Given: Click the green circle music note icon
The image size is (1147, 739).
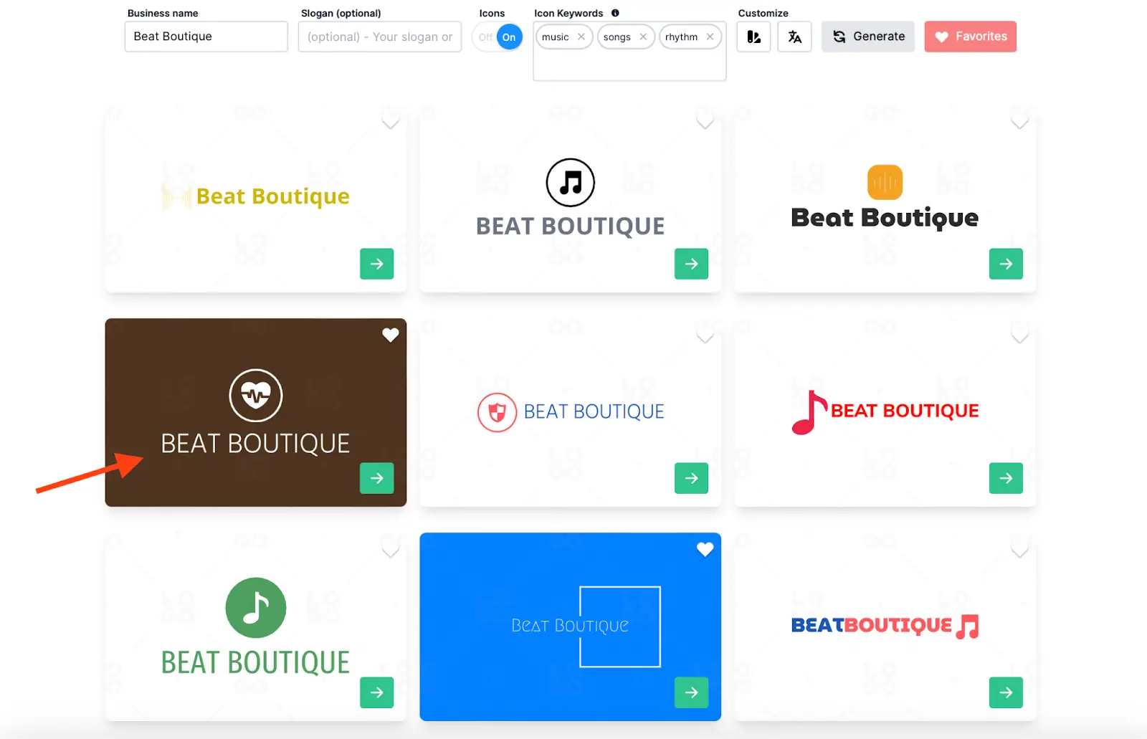Looking at the screenshot, I should pyautogui.click(x=256, y=608).
